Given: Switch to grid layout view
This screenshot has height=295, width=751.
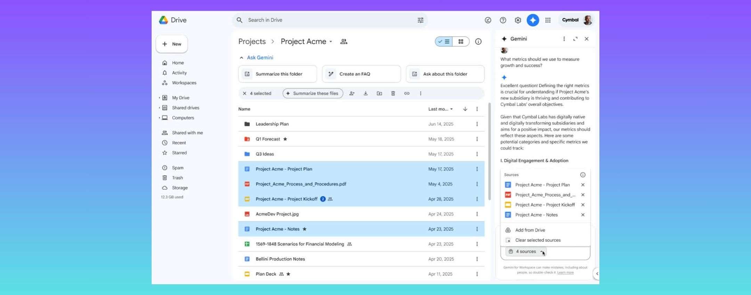Looking at the screenshot, I should pyautogui.click(x=461, y=42).
